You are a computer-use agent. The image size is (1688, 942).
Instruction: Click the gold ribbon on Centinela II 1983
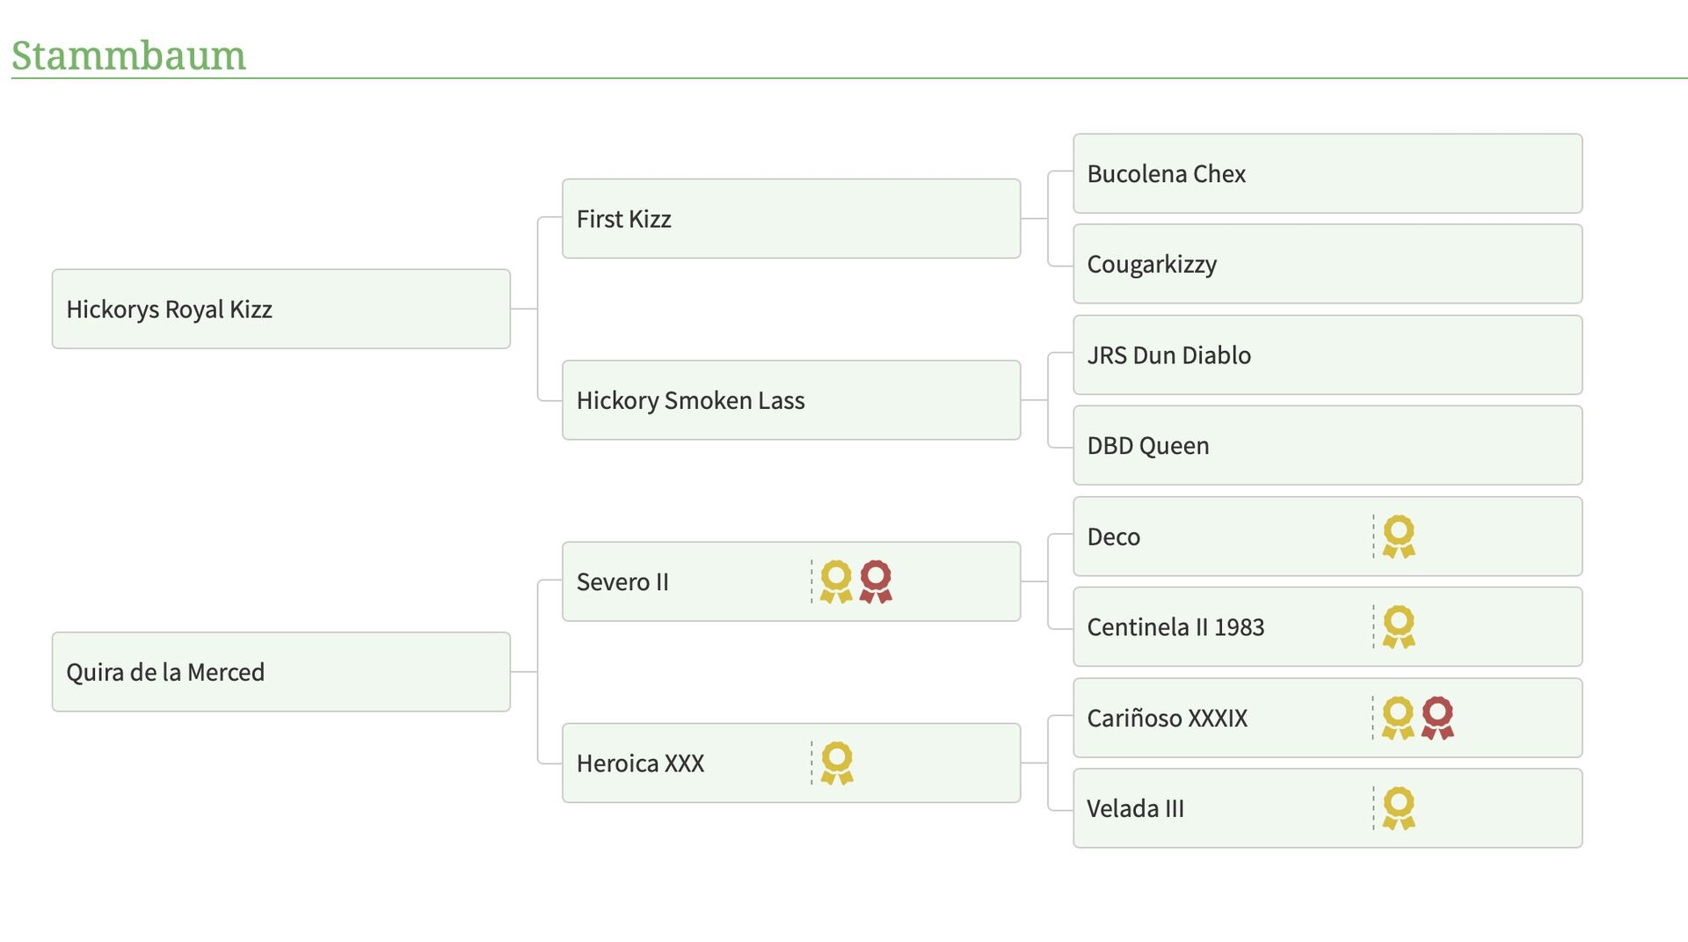[1399, 626]
